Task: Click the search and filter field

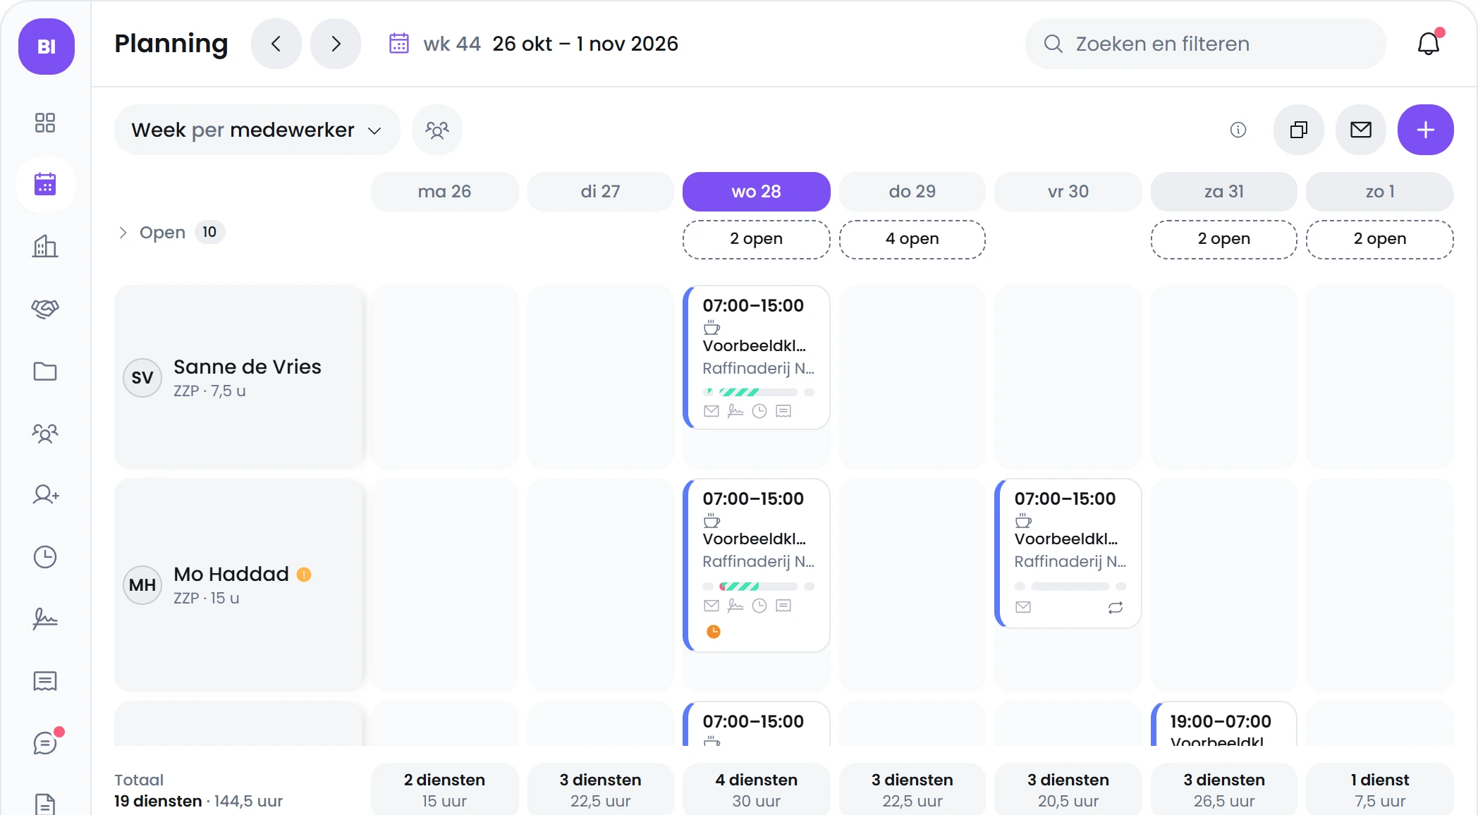Action: [x=1206, y=44]
